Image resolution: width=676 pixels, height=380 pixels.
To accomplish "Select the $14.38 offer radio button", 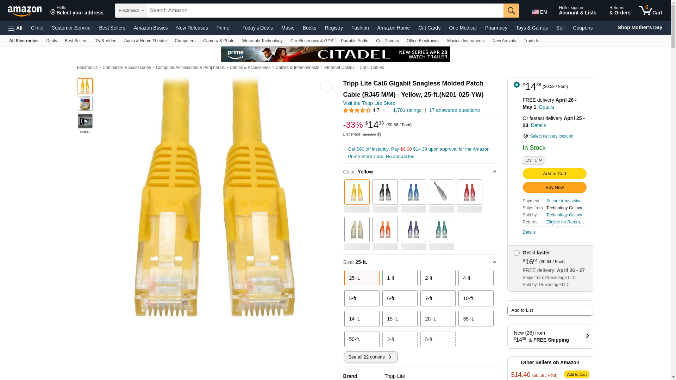I will (517, 84).
